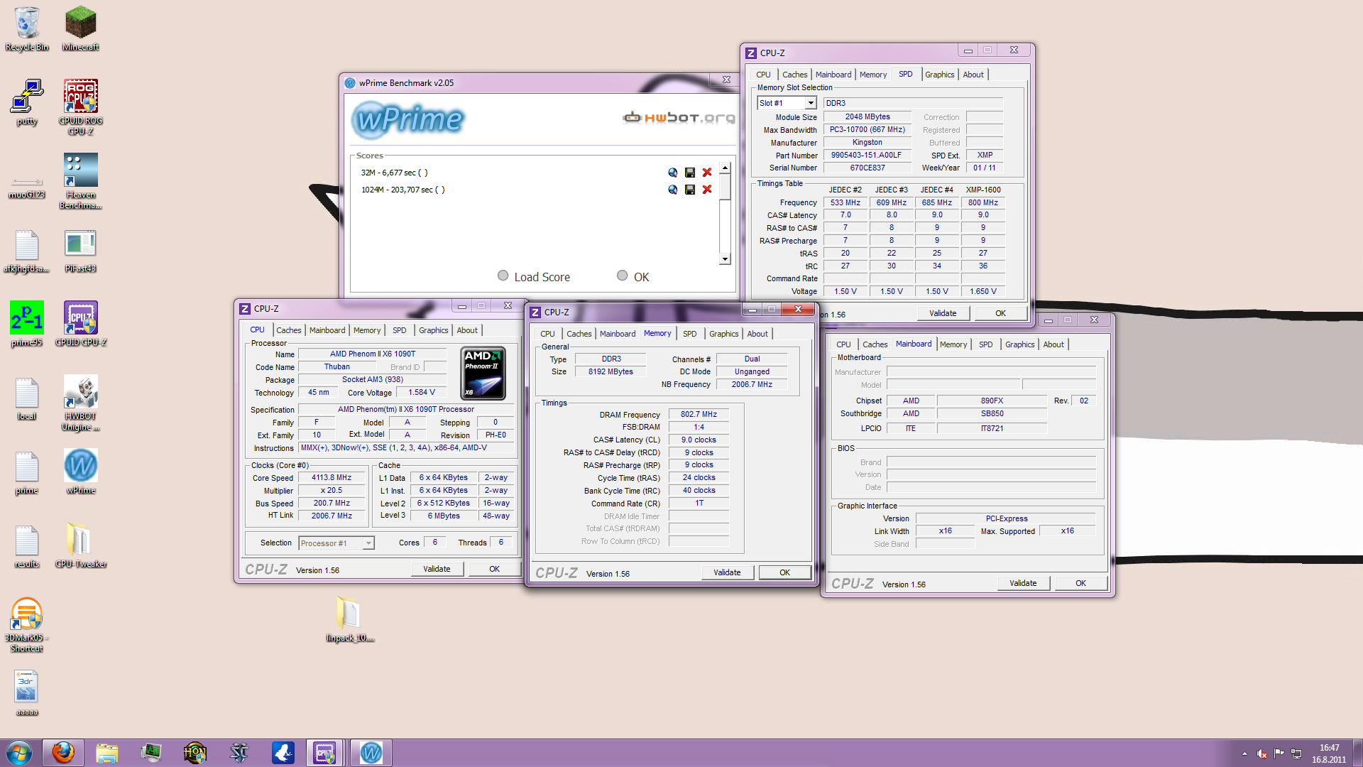The image size is (1363, 767).
Task: Open the CPU-Tweaker folder icon
Action: [x=80, y=545]
